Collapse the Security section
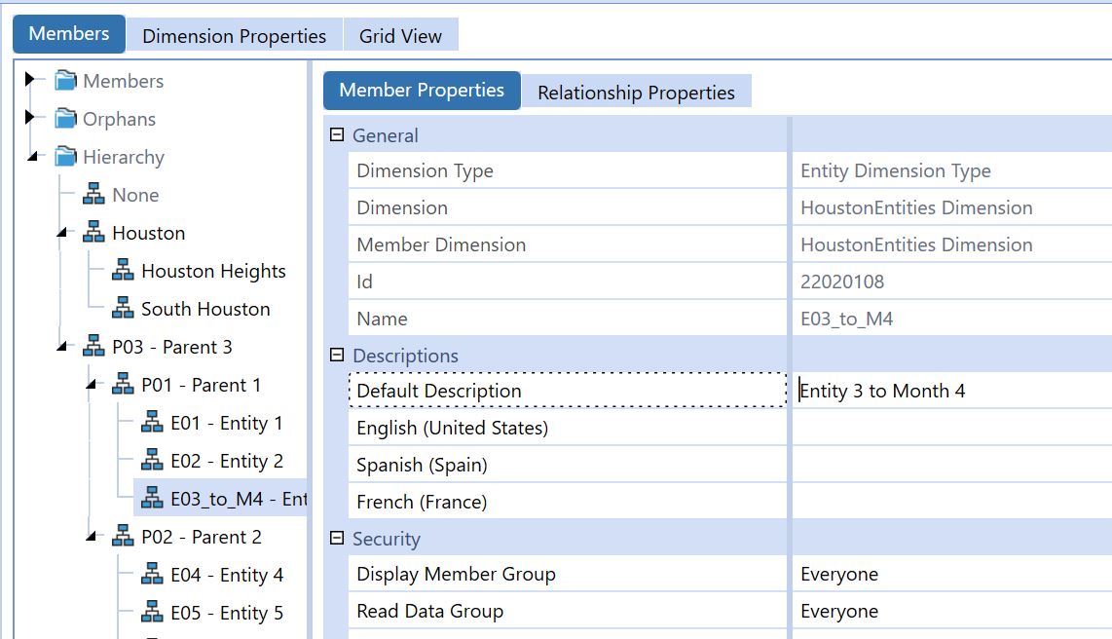This screenshot has height=639, width=1112. point(337,539)
